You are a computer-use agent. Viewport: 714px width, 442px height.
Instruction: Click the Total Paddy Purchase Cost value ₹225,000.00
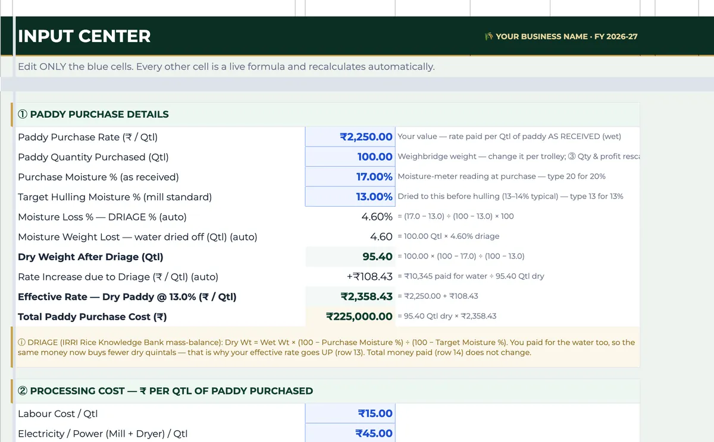pos(359,317)
